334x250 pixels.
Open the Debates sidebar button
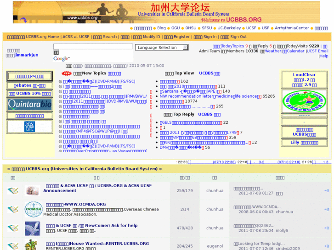click(29, 85)
